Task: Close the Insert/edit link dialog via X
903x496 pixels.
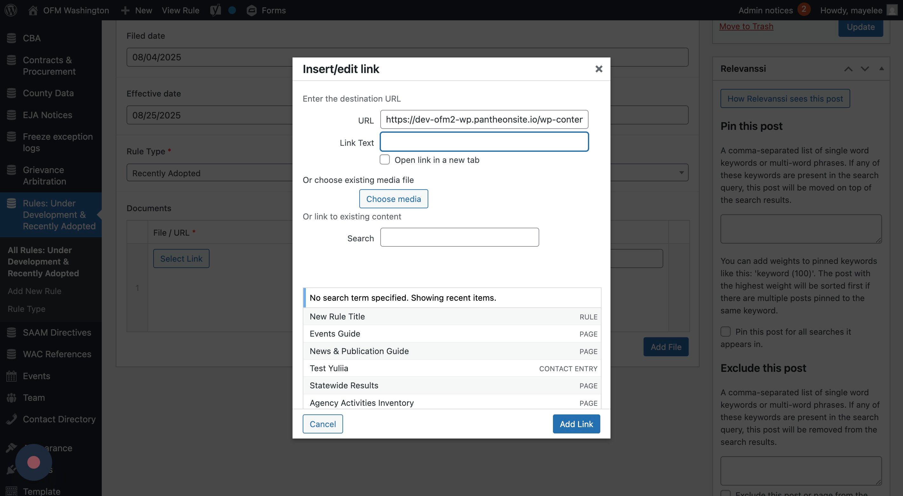Action: 599,69
